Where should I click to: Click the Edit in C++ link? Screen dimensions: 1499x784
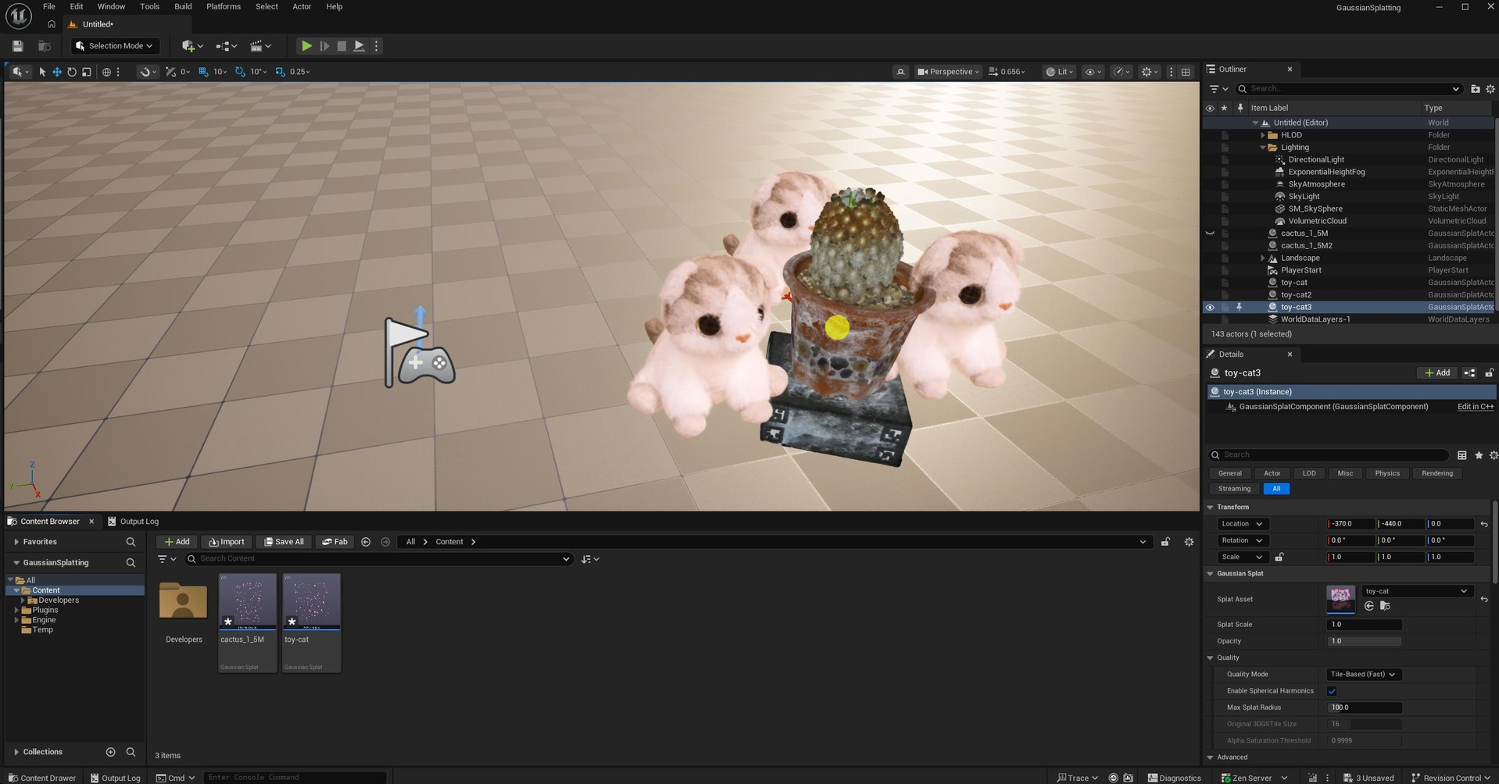click(1476, 407)
